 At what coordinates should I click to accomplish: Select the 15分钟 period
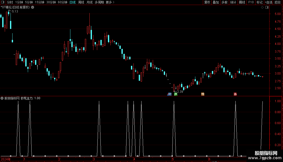(40, 2)
